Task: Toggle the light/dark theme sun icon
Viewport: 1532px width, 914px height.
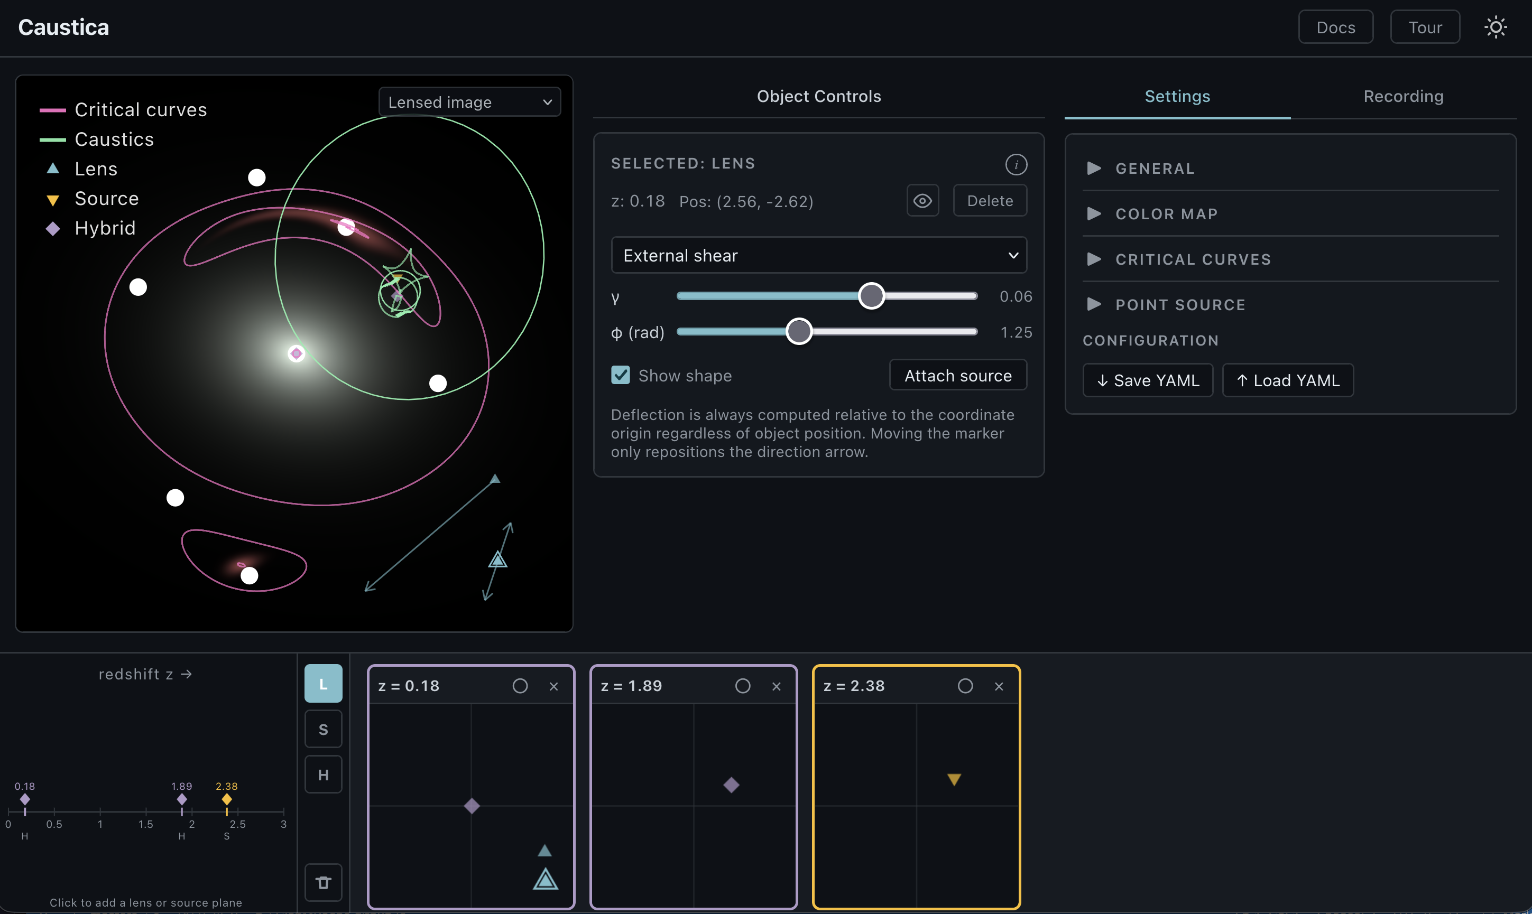Action: [x=1495, y=27]
